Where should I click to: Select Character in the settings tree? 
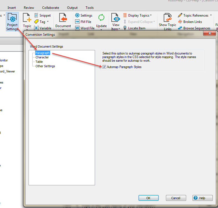coord(42,57)
